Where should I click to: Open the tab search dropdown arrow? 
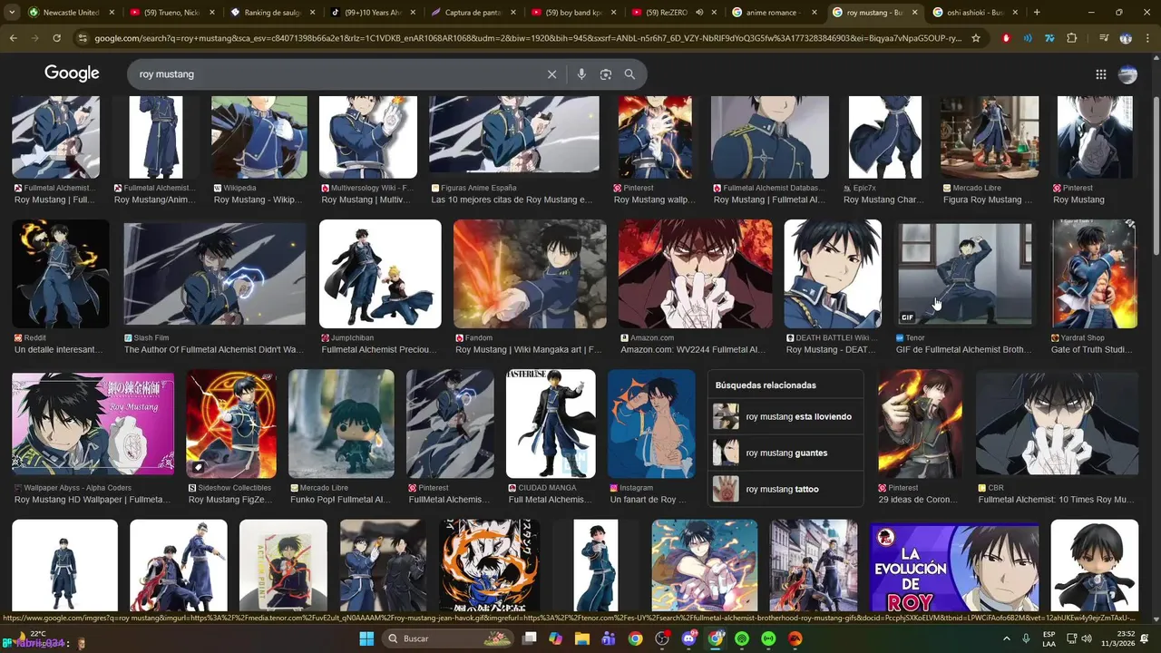[x=12, y=13]
